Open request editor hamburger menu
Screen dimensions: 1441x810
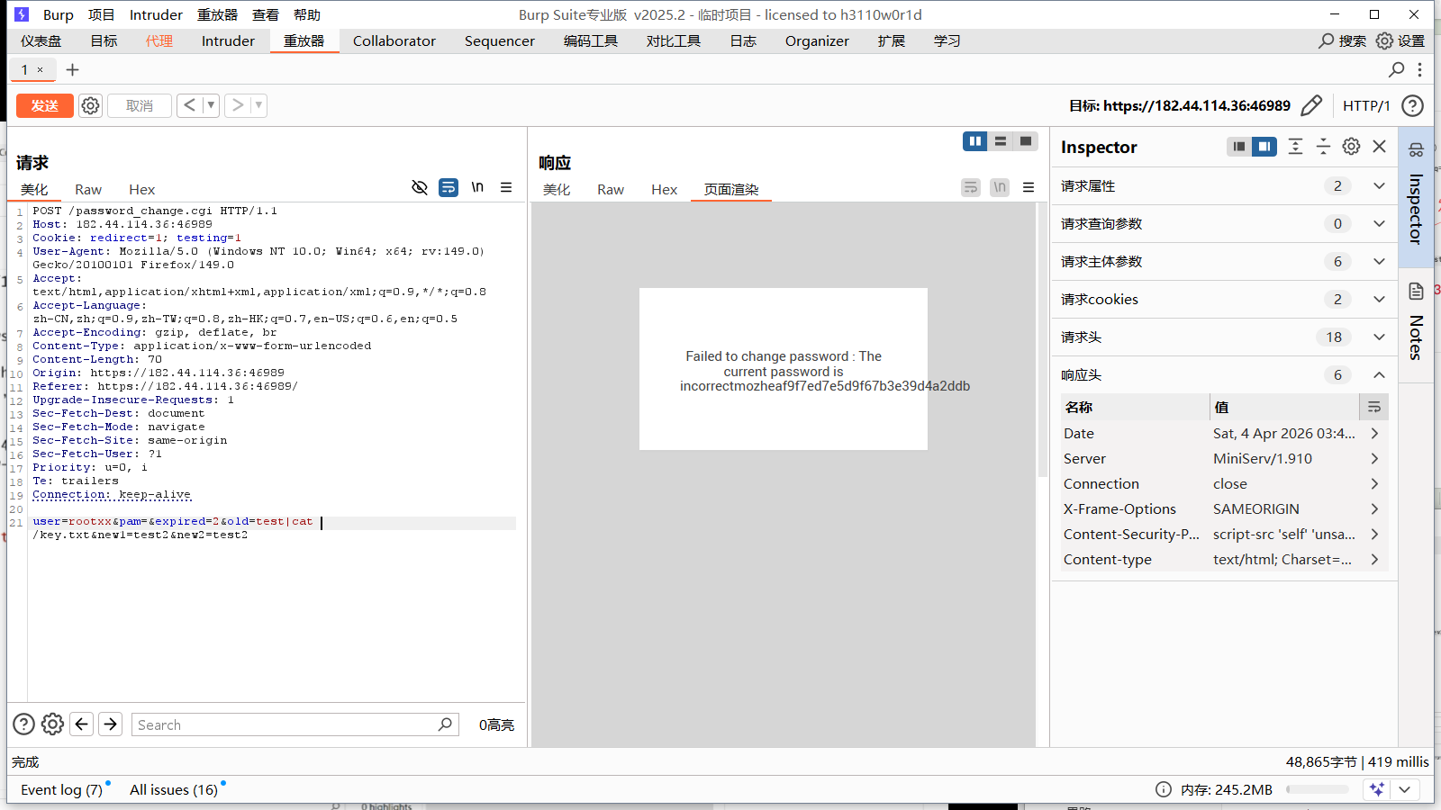click(x=506, y=187)
